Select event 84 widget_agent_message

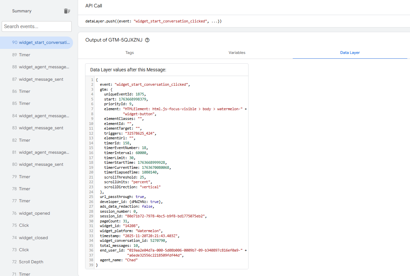(37, 116)
